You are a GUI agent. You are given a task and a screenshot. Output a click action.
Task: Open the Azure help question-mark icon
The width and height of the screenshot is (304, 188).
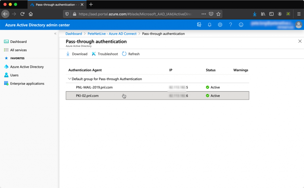pyautogui.click(x=230, y=25)
